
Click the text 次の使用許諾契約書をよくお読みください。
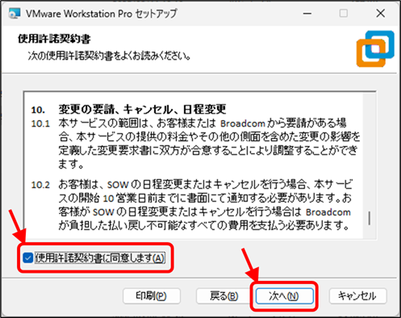point(110,56)
